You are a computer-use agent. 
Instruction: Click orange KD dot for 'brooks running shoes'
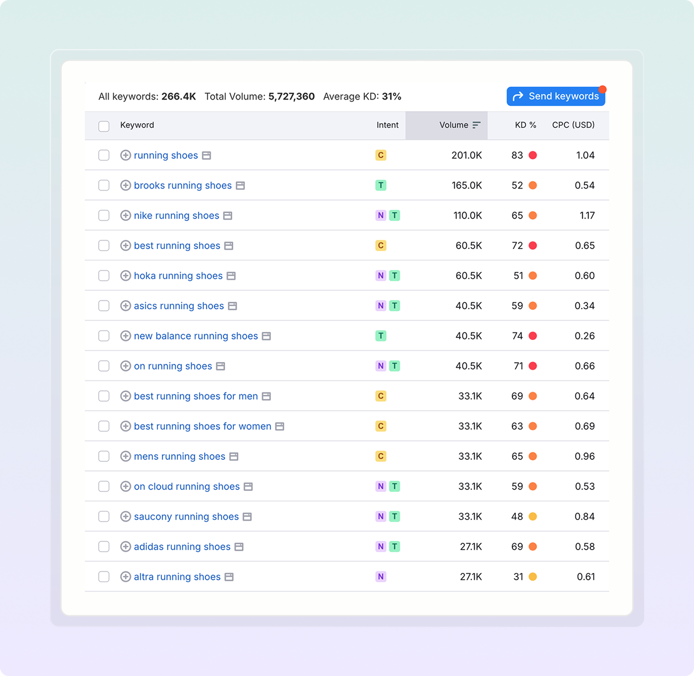coord(533,186)
